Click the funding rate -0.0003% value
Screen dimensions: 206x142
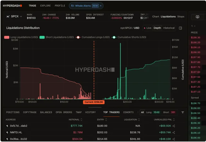pyautogui.click(x=116, y=18)
